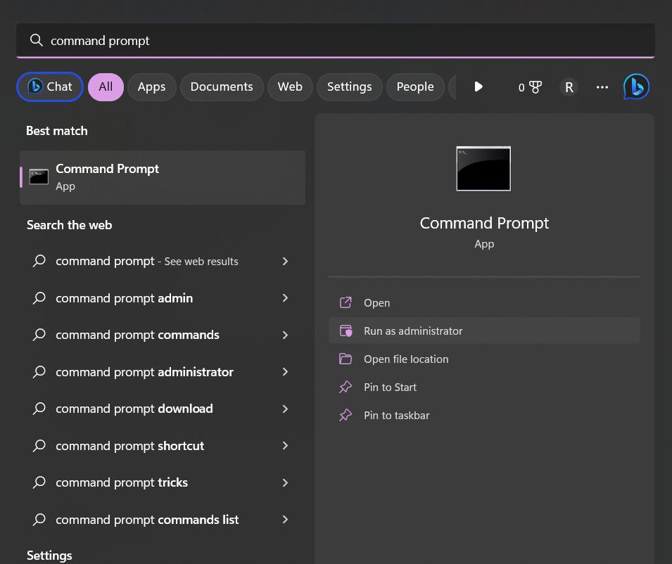Click the Bing icon in top-right corner
The image size is (672, 564).
click(636, 86)
